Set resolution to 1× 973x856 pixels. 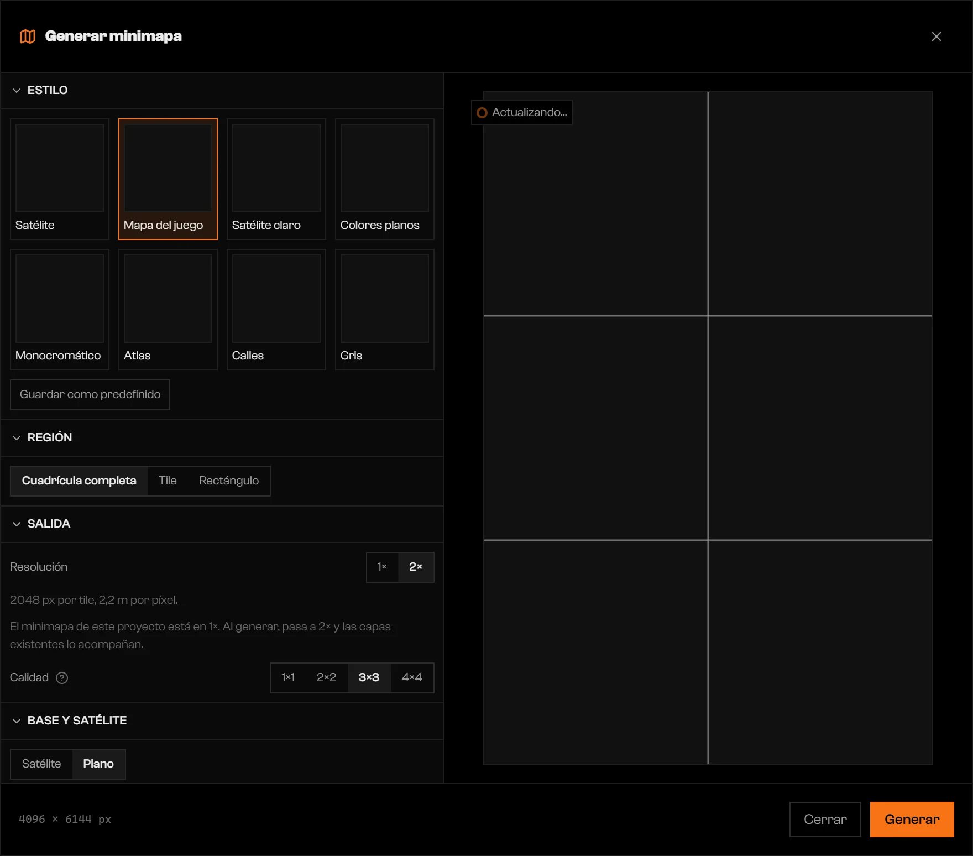pyautogui.click(x=382, y=567)
